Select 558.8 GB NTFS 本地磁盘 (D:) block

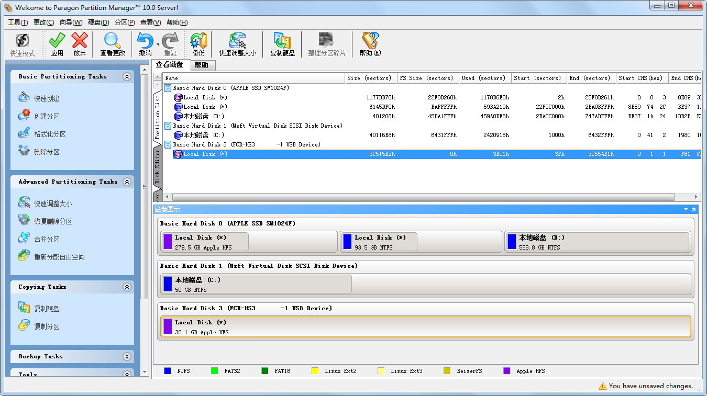coord(597,242)
